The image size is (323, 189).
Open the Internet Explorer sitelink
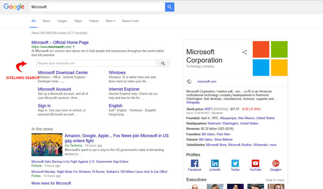(x=124, y=89)
